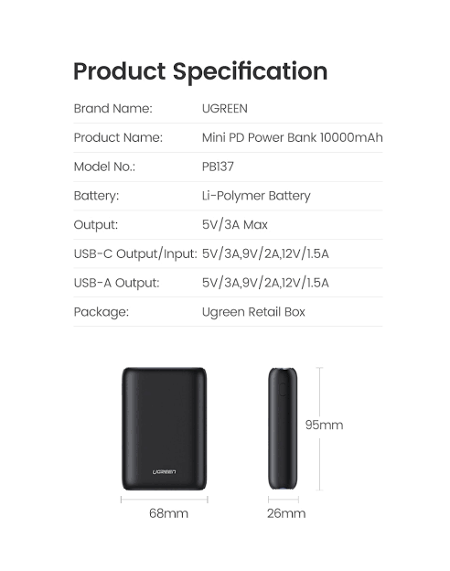Select the Li-Polymer Battery value
Screen dimensions: 450x571
pyautogui.click(x=256, y=196)
